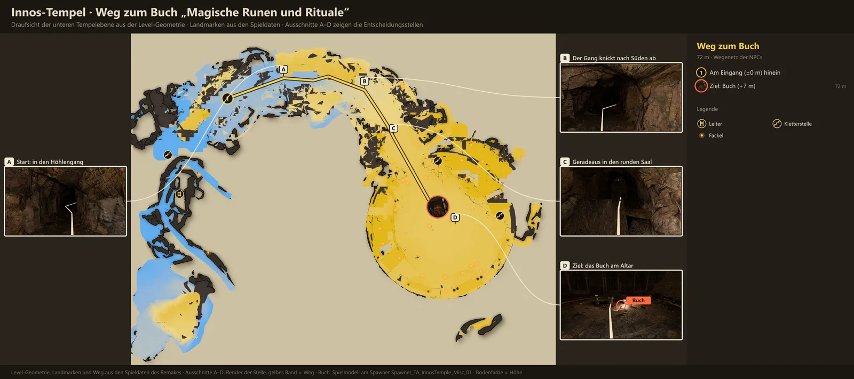Select the step 'Ziel: Buch (+7 m)'
The height and width of the screenshot is (379, 854).
click(x=732, y=86)
